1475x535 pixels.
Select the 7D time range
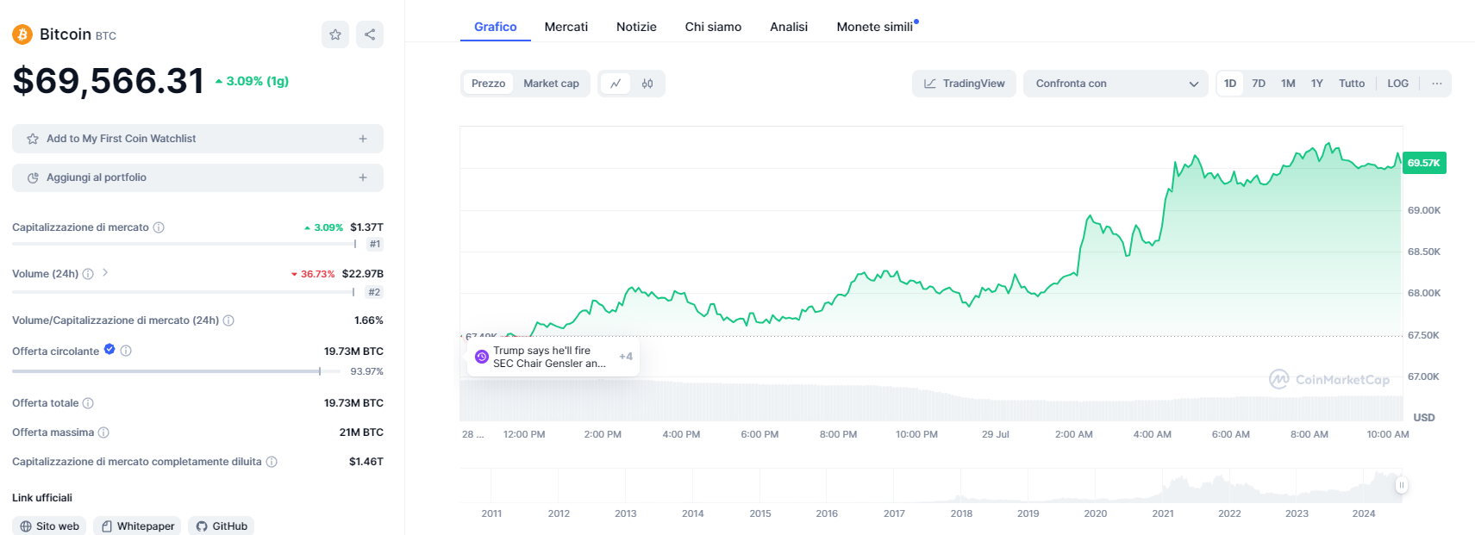tap(1259, 84)
